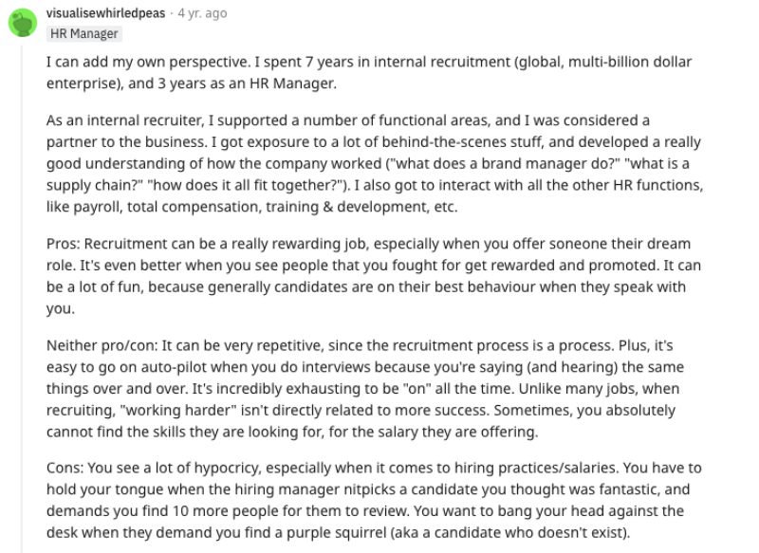This screenshot has width=759, height=553.
Task: Click the first paragraph about internal recruitment
Action: (370, 72)
